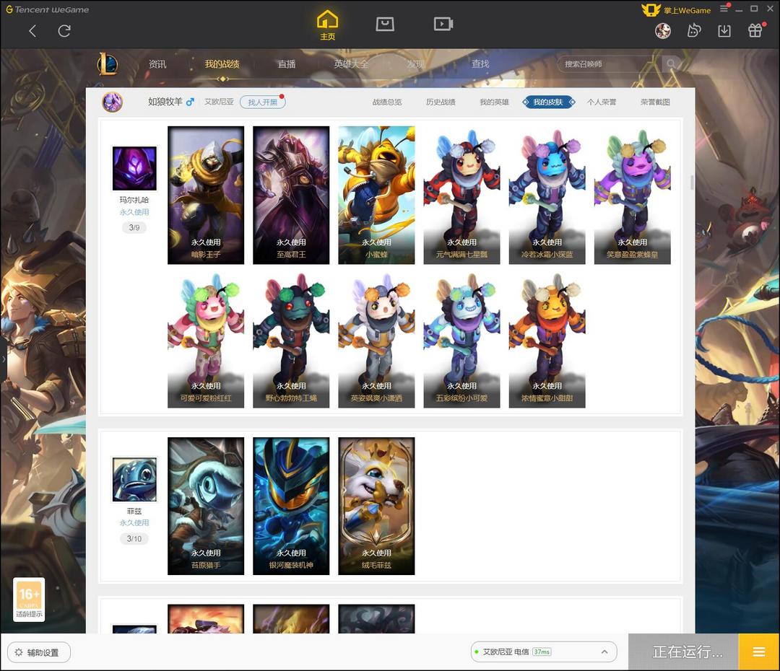Click the 菲兹 champion icon
Image resolution: width=780 pixels, height=671 pixels.
134,479
